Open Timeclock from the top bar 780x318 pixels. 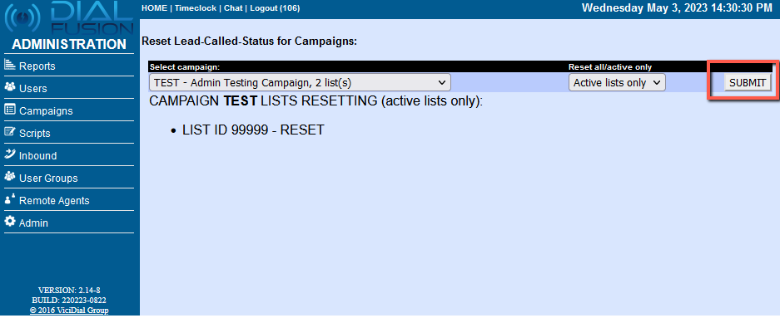click(196, 8)
